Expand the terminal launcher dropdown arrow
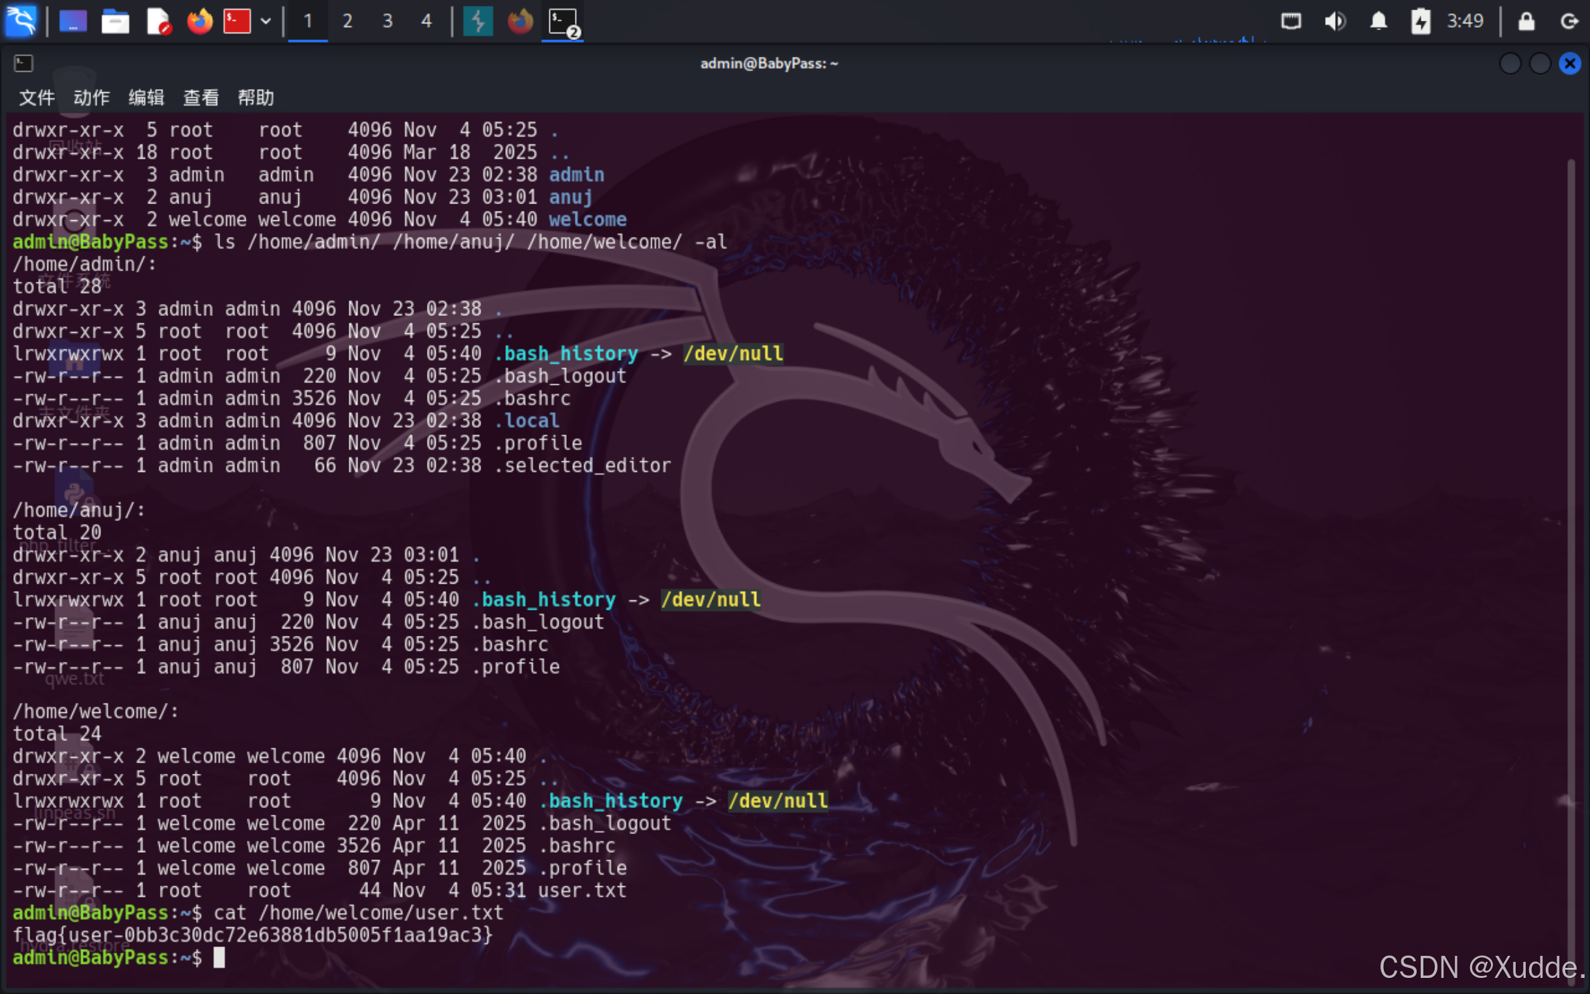 (266, 21)
